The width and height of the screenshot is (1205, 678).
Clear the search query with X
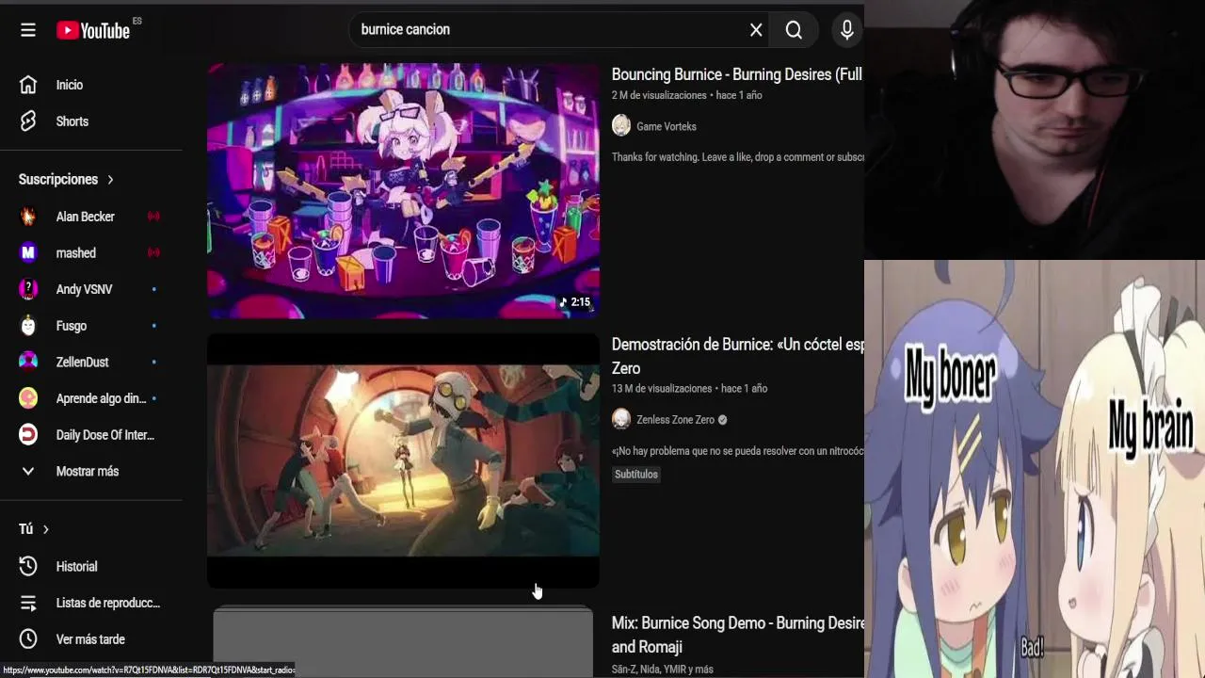pos(756,30)
